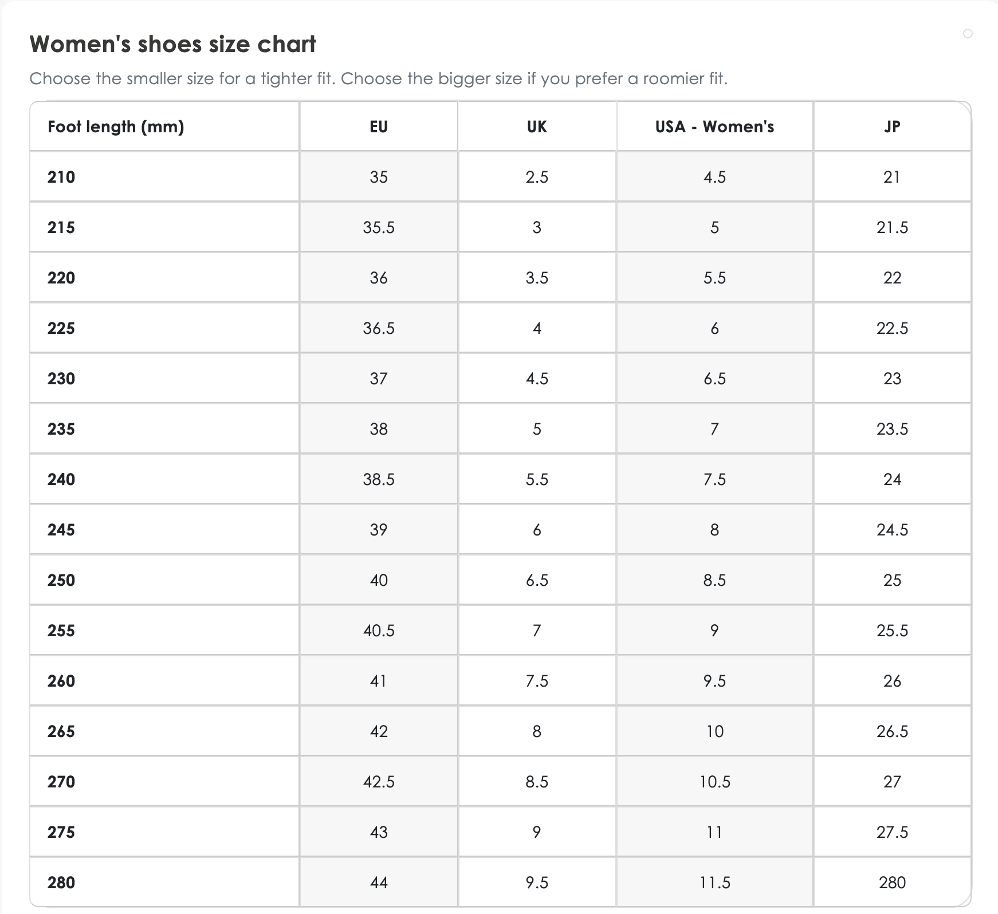The width and height of the screenshot is (998, 914).
Task: Click EU size 43 cell
Action: [x=379, y=832]
